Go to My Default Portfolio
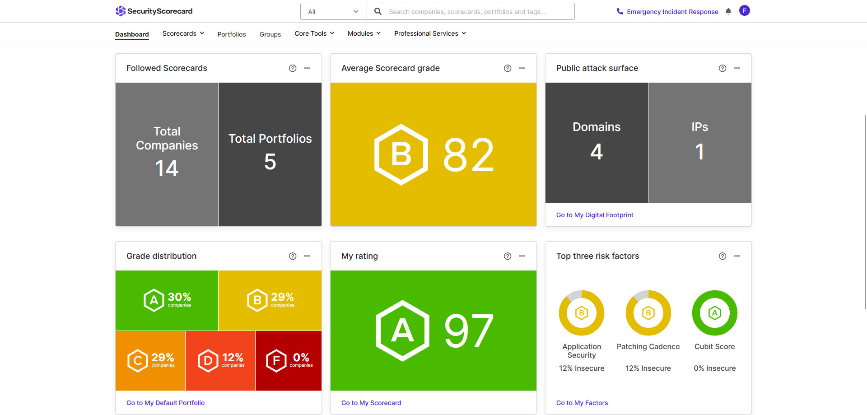The image size is (867, 415). tap(165, 403)
